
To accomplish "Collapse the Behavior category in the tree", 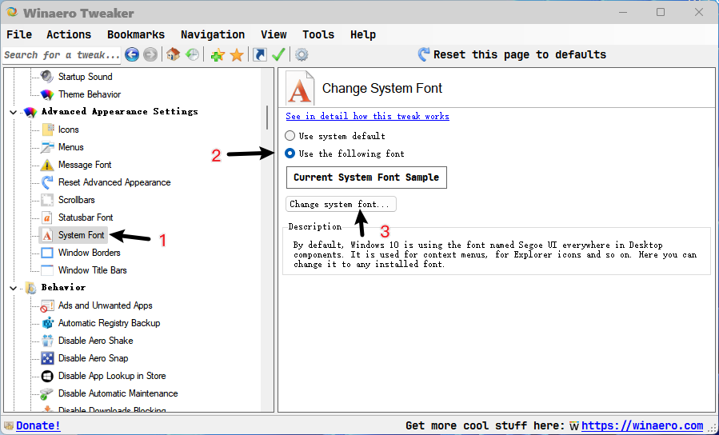I will coord(13,288).
